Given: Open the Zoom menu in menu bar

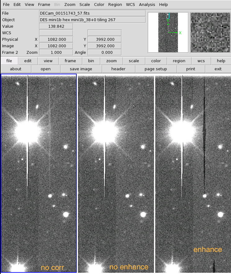Looking at the screenshot, I should 70,5.
